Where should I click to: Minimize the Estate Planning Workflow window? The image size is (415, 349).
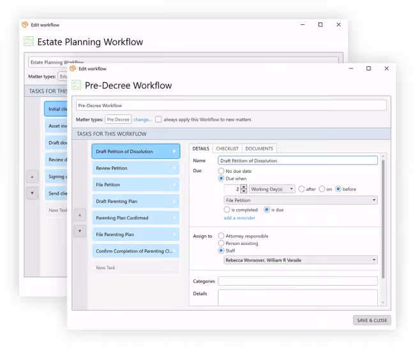(x=303, y=25)
